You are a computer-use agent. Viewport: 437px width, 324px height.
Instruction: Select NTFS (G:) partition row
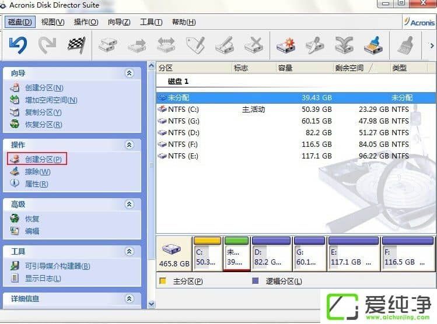296,121
